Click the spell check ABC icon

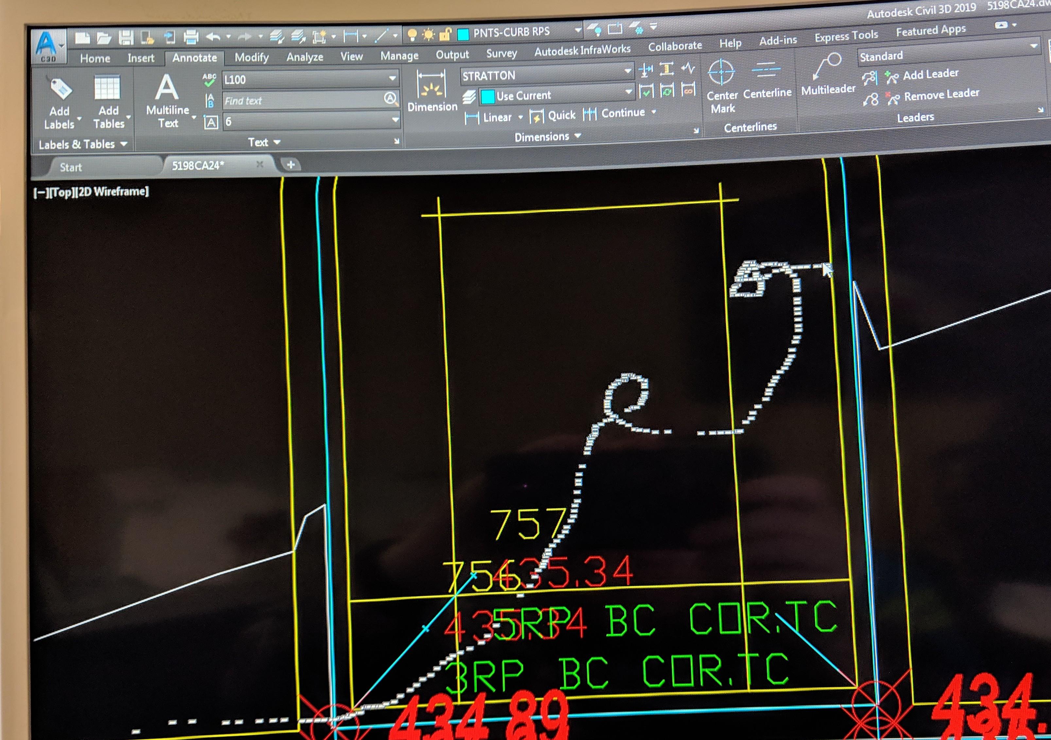[209, 80]
